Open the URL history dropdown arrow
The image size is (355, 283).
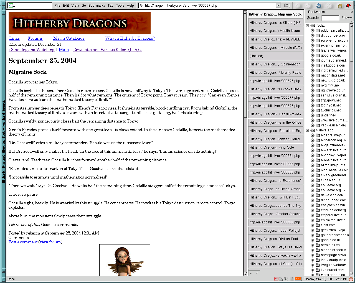pos(278,6)
